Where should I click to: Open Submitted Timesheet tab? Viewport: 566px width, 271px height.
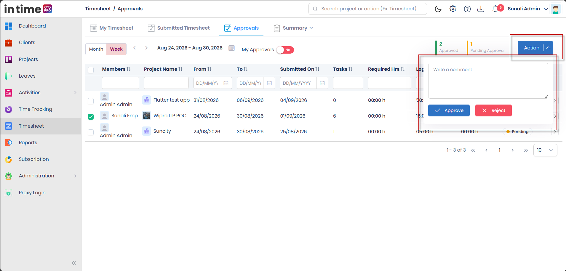point(179,28)
